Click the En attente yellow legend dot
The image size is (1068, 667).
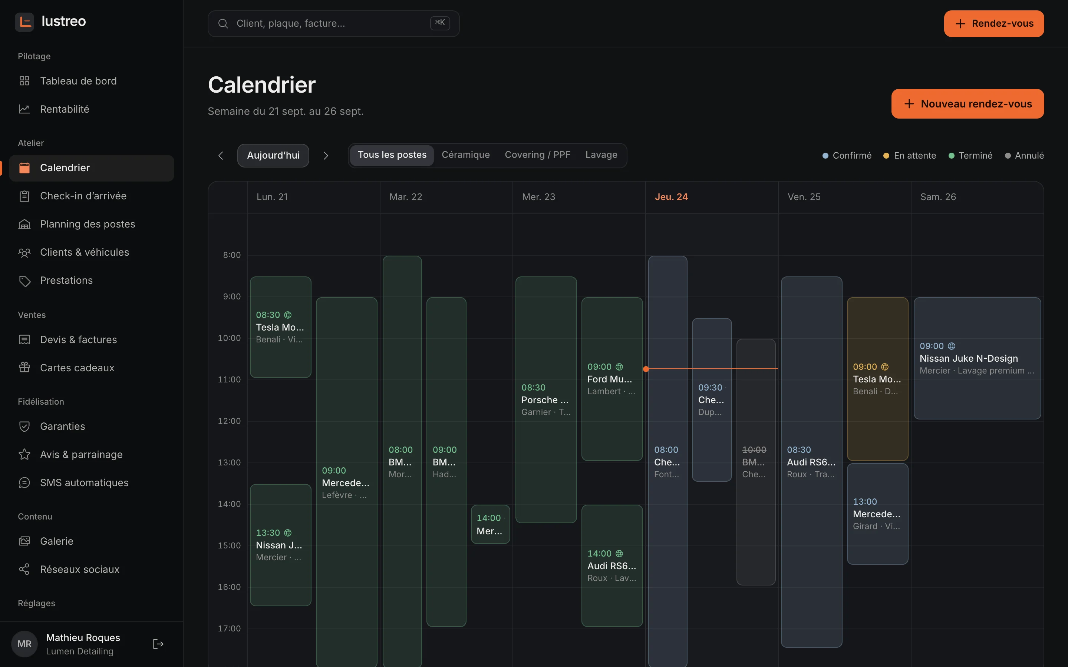coord(886,156)
